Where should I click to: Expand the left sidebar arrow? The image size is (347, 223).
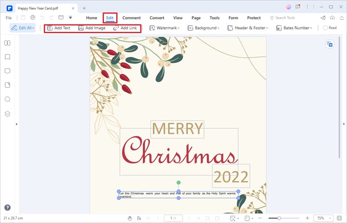16,124
